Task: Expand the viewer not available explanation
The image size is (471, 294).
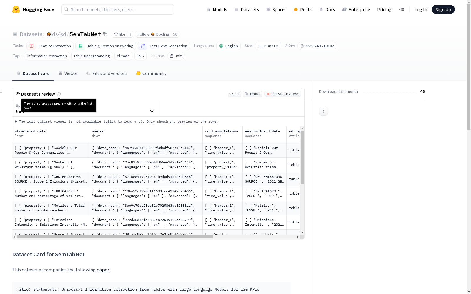Action: pos(117,121)
